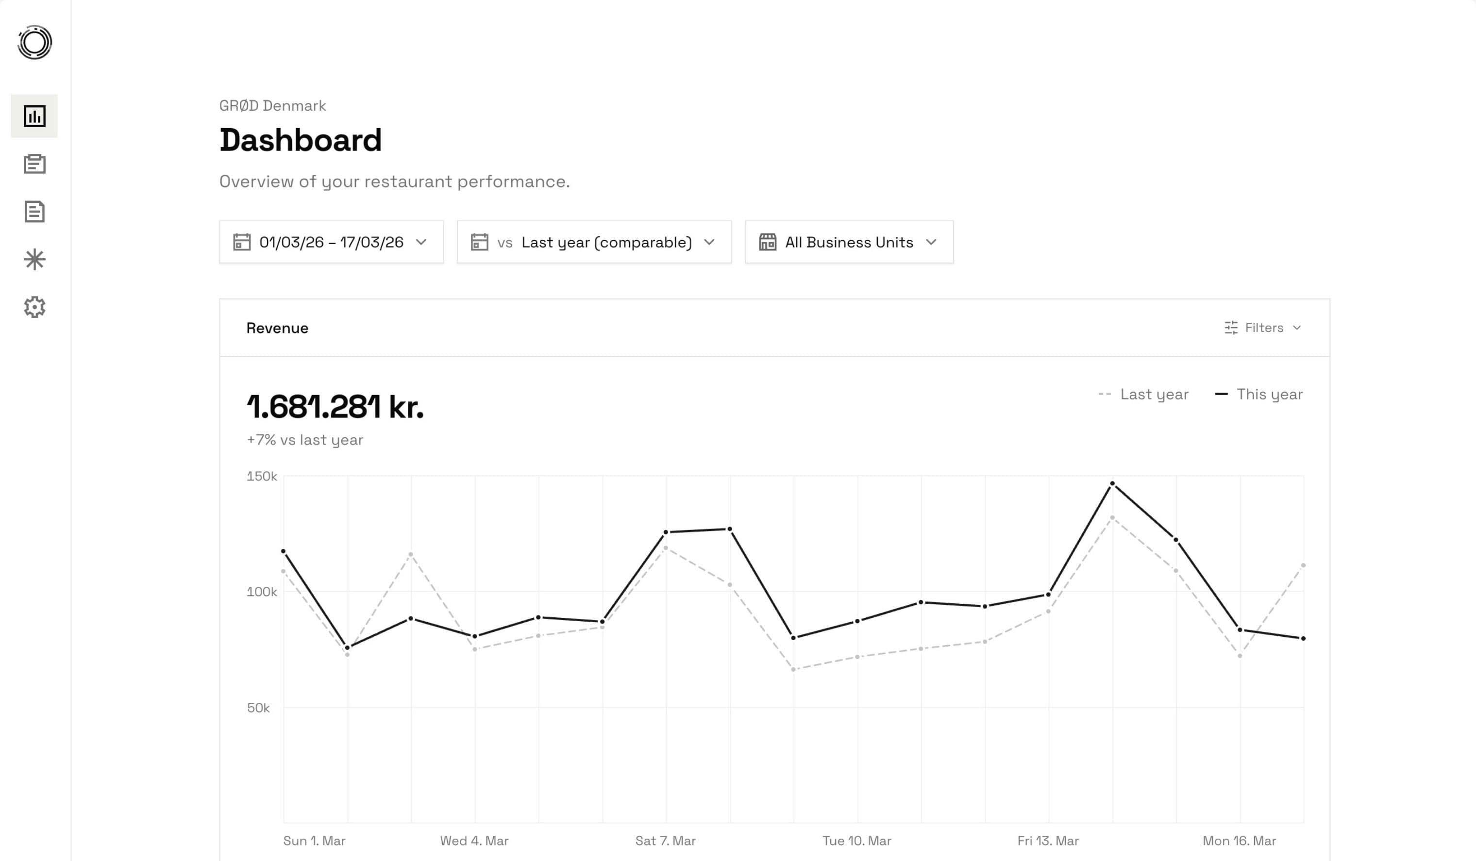
Task: Open the All Business Units dropdown
Action: 849,242
